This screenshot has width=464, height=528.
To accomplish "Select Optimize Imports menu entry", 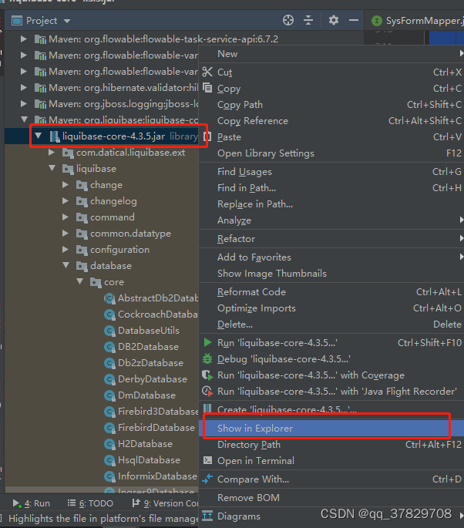I will [x=331, y=308].
